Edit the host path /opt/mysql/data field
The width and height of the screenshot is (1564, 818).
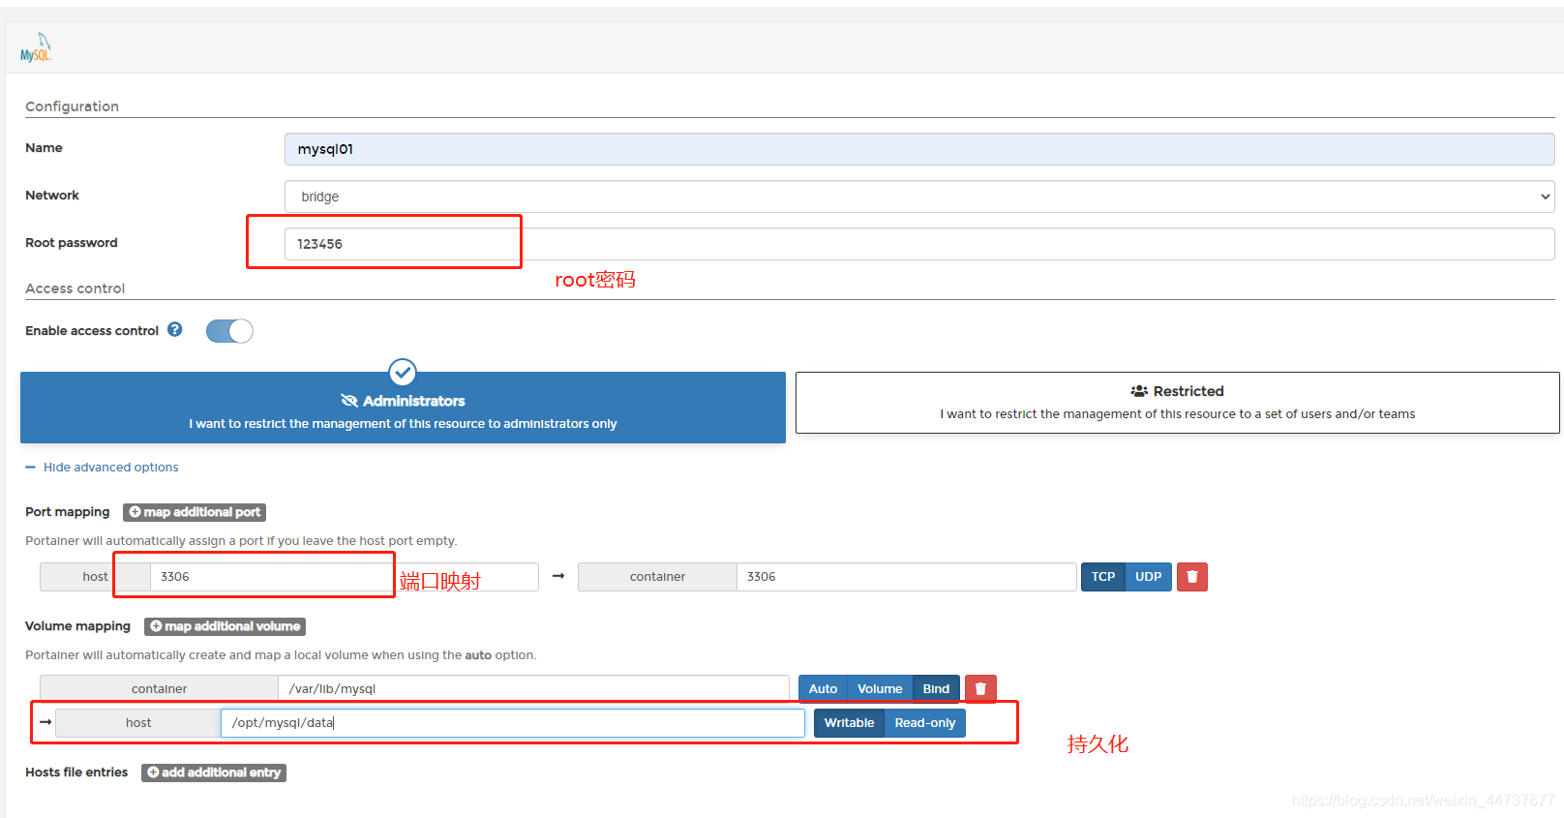(513, 723)
